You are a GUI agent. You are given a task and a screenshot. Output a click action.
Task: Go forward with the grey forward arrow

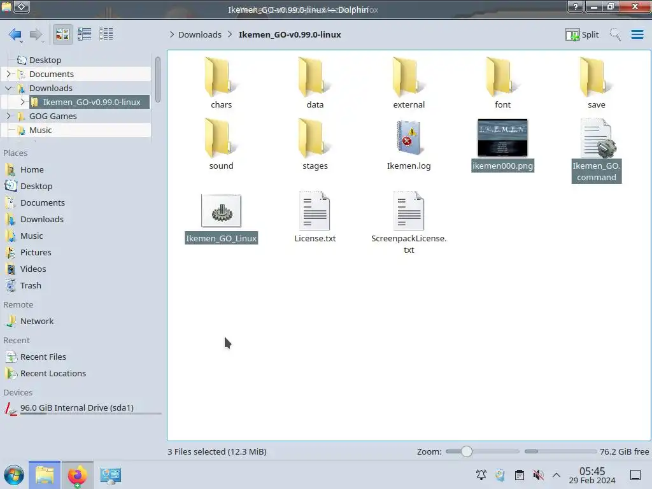tap(36, 34)
